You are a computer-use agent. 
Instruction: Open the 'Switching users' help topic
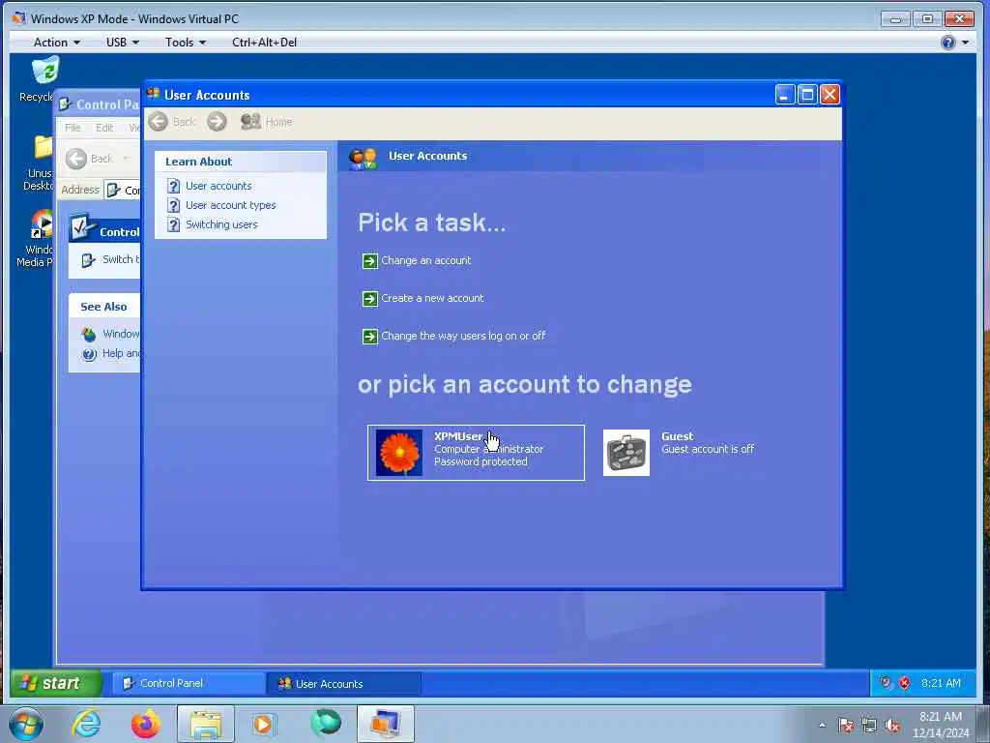221,224
